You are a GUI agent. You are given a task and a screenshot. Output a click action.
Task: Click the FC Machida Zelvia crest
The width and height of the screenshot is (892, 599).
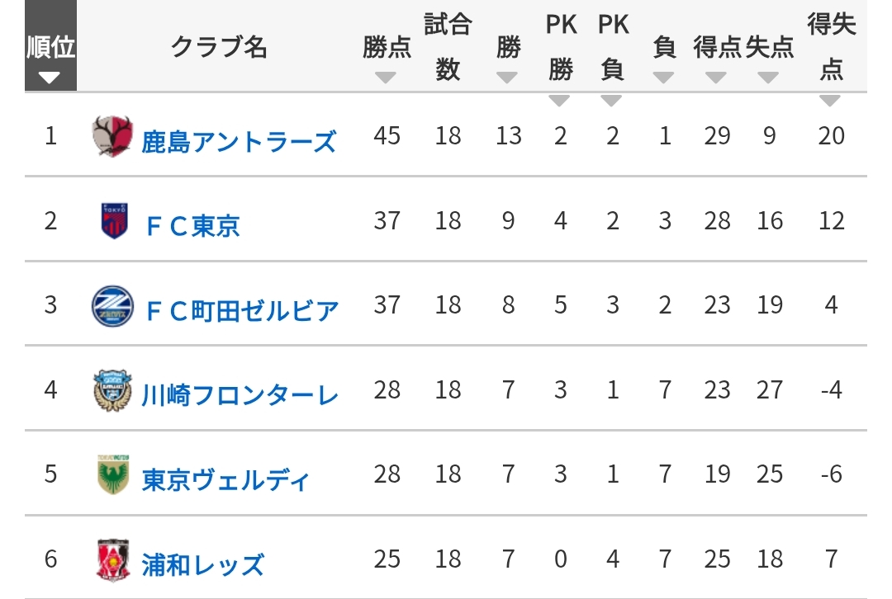point(112,306)
